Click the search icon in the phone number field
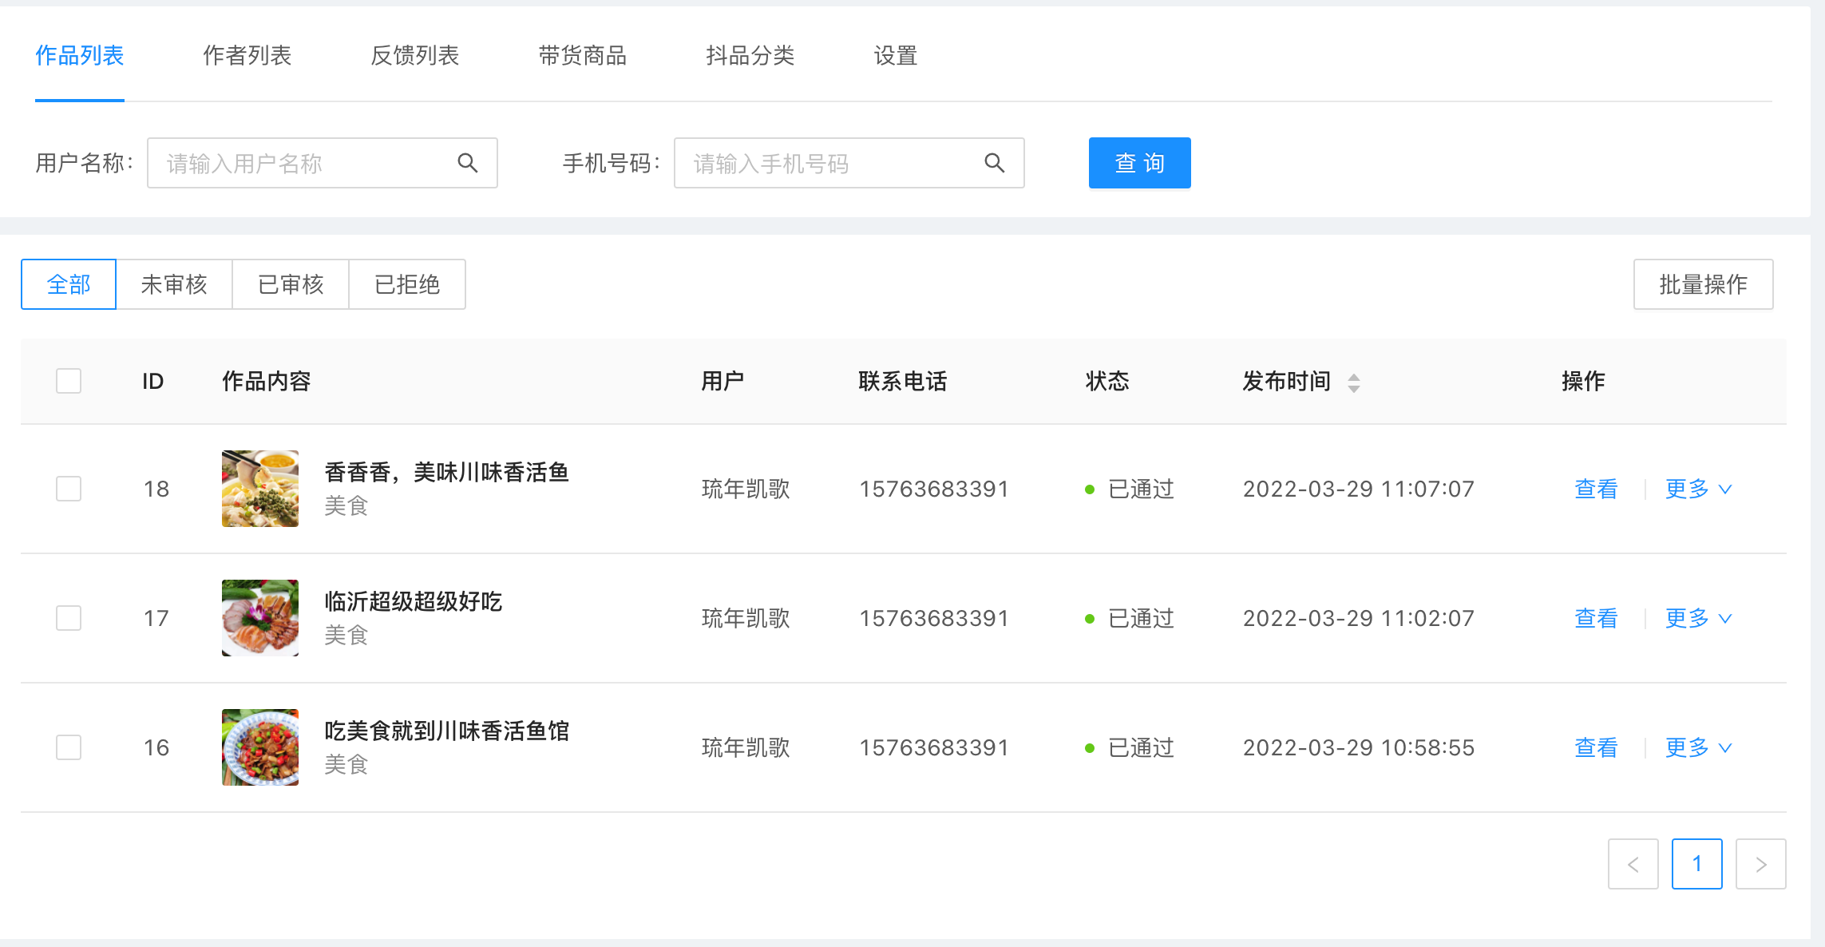The height and width of the screenshot is (947, 1825). 994,163
